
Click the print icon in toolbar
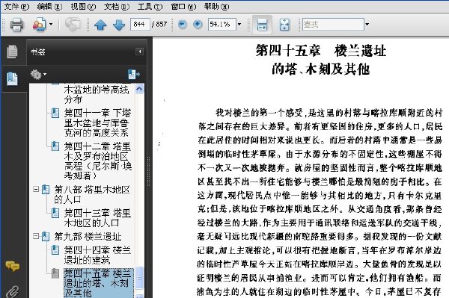[x=16, y=25]
